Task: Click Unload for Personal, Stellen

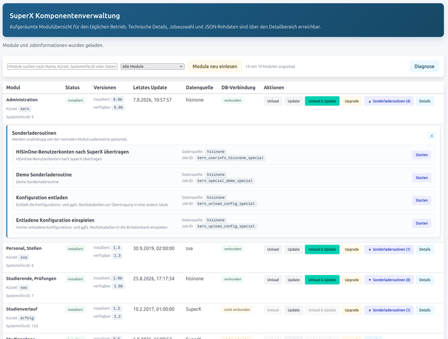Action: [273, 249]
